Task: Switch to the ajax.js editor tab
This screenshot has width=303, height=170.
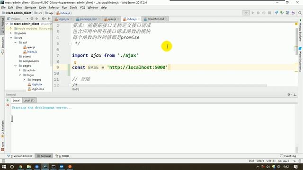Action: pos(112,19)
